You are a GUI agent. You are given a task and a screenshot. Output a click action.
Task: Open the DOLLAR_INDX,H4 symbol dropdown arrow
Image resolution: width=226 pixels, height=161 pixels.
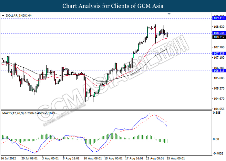[3, 15]
